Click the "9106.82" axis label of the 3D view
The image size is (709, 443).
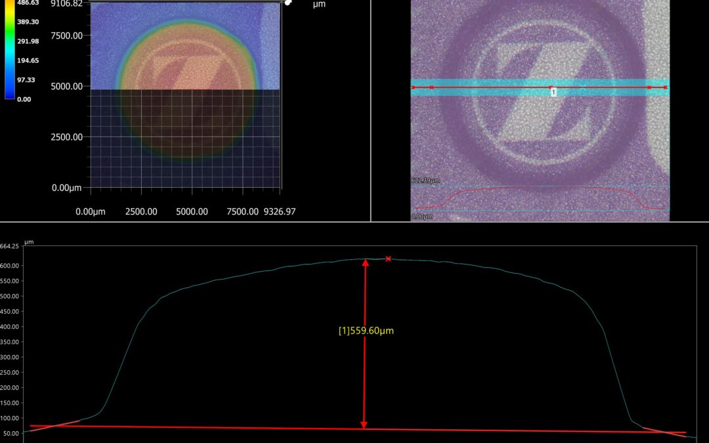pos(67,4)
